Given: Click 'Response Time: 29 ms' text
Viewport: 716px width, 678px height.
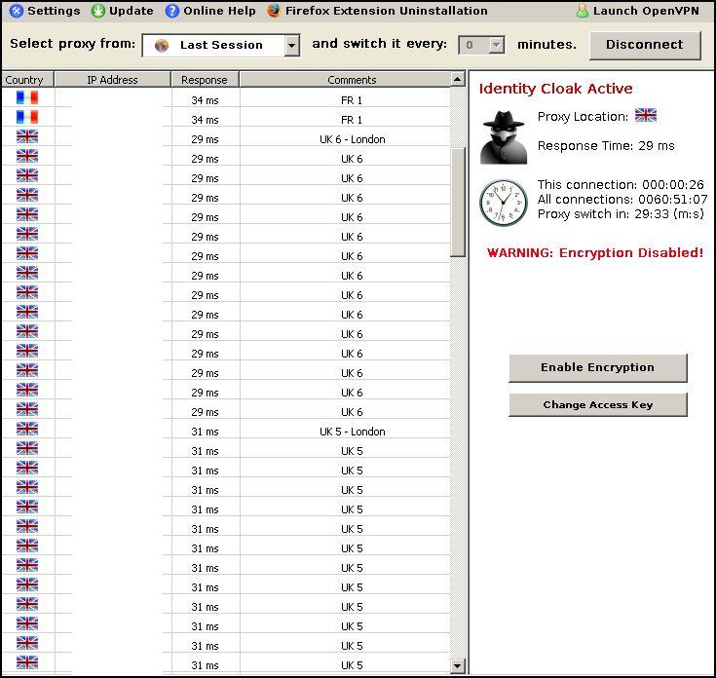Looking at the screenshot, I should 606,146.
